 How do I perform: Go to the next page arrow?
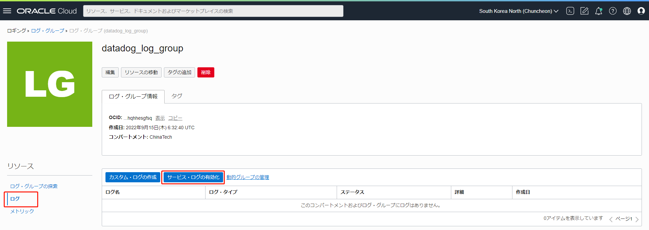tap(637, 219)
